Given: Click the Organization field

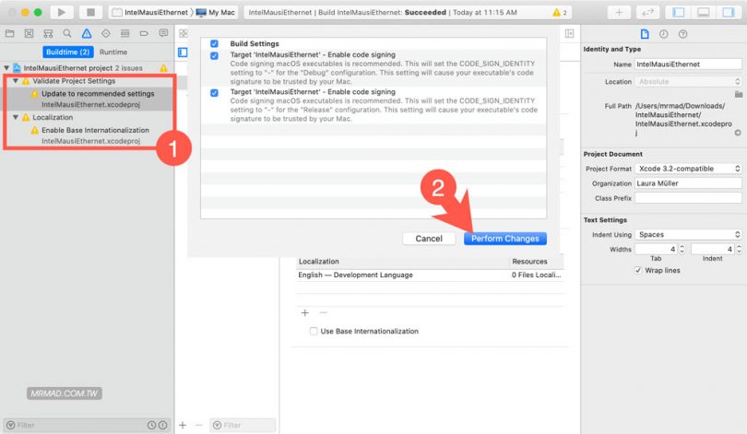Looking at the screenshot, I should (688, 183).
